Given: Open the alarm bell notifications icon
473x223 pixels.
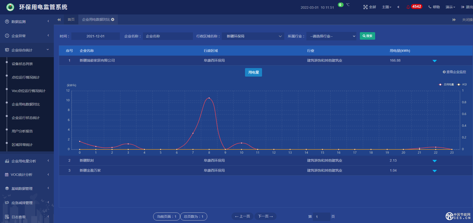Looking at the screenshot, I should (408, 7).
